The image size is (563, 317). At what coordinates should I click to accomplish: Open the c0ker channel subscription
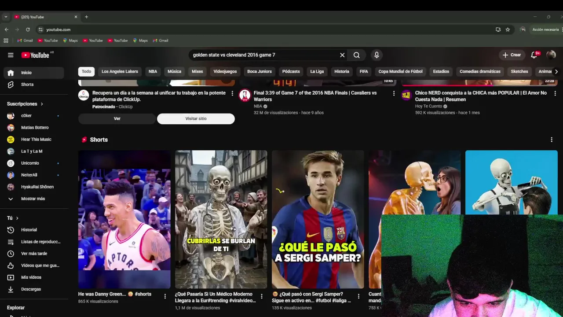tap(34, 116)
